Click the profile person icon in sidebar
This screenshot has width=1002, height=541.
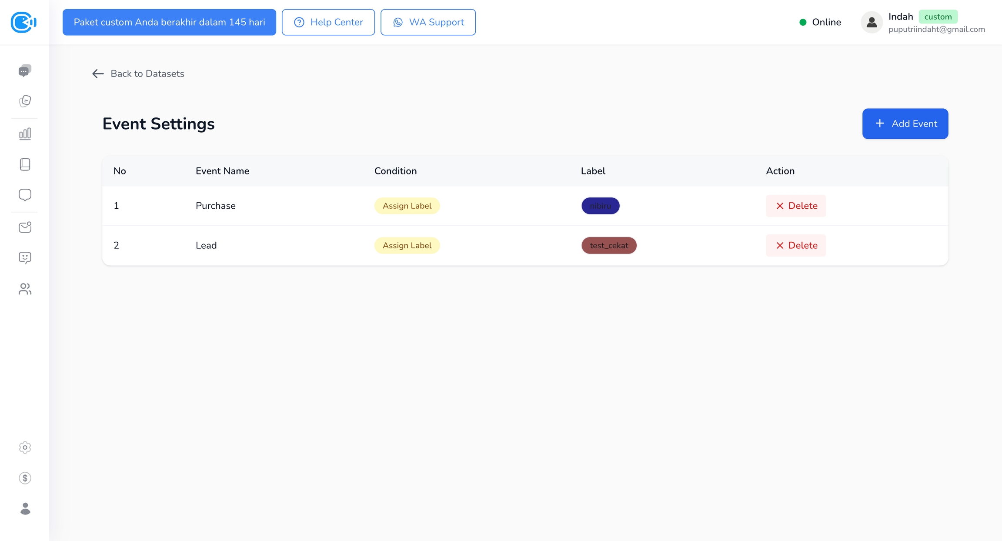point(25,508)
